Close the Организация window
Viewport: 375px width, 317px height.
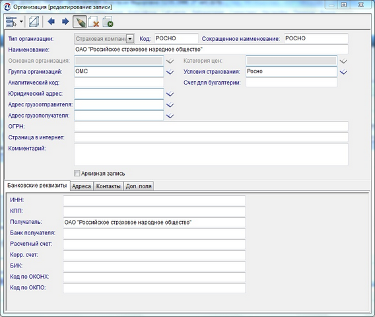point(361,5)
